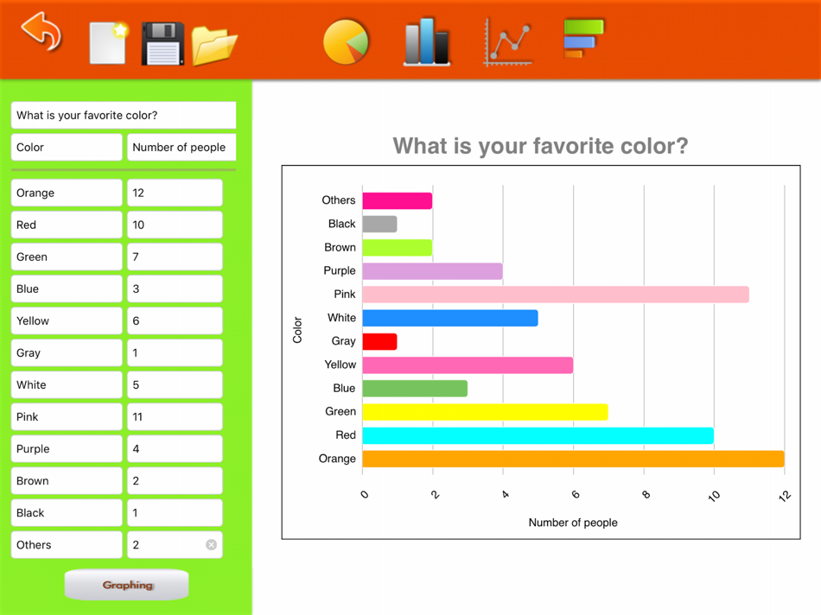Click the magenta Others bar
The height and width of the screenshot is (615, 821).
pos(398,200)
